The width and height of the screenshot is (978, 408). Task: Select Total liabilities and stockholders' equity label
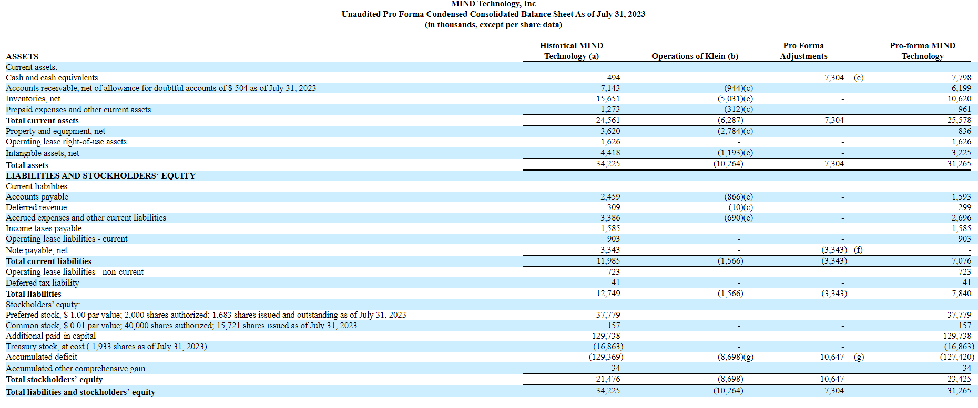[x=80, y=392]
